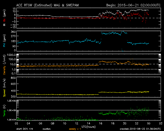Image resolution: width=164 pixels, height=131 pixels.
Task: Click the green 'Temp (K)' axis label
Action: pos(4,111)
